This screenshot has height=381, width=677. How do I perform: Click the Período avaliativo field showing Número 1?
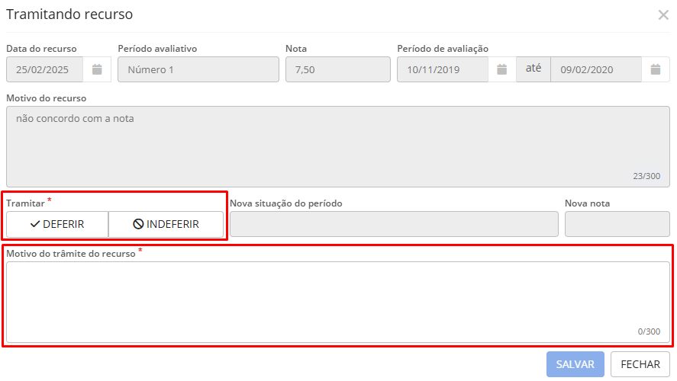[198, 69]
